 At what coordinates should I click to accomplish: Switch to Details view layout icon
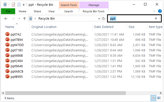point(153,98)
